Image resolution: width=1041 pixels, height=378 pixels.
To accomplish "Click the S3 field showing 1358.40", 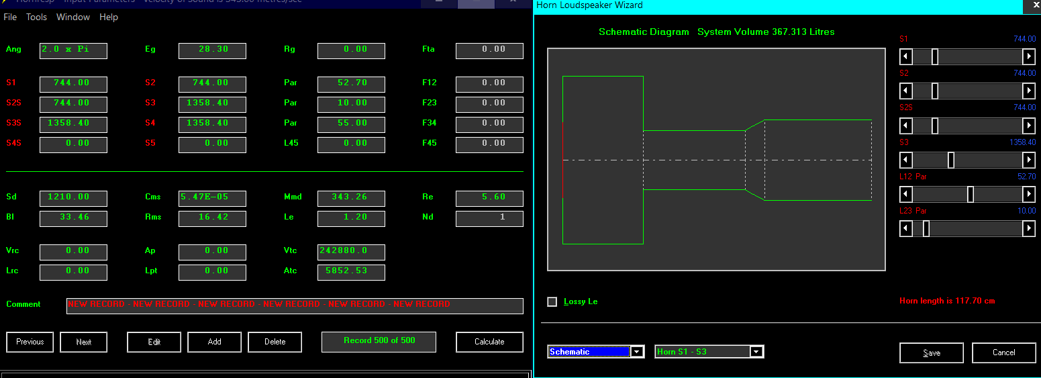I will click(x=212, y=104).
